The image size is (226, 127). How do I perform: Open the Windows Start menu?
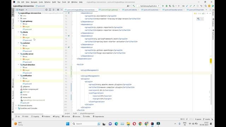tap(67, 124)
